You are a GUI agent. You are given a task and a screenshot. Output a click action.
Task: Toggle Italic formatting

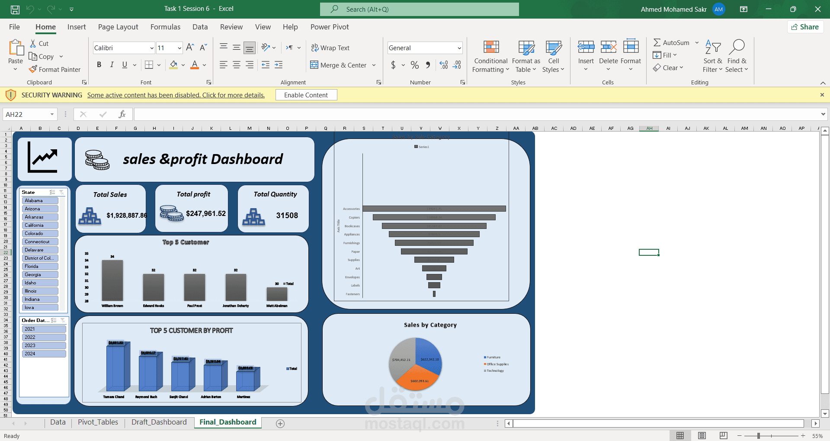(112, 65)
